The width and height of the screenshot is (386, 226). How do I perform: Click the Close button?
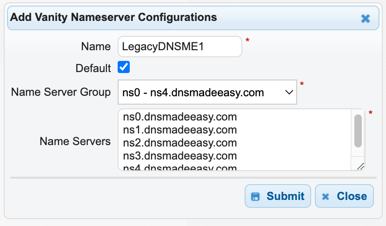pyautogui.click(x=345, y=196)
